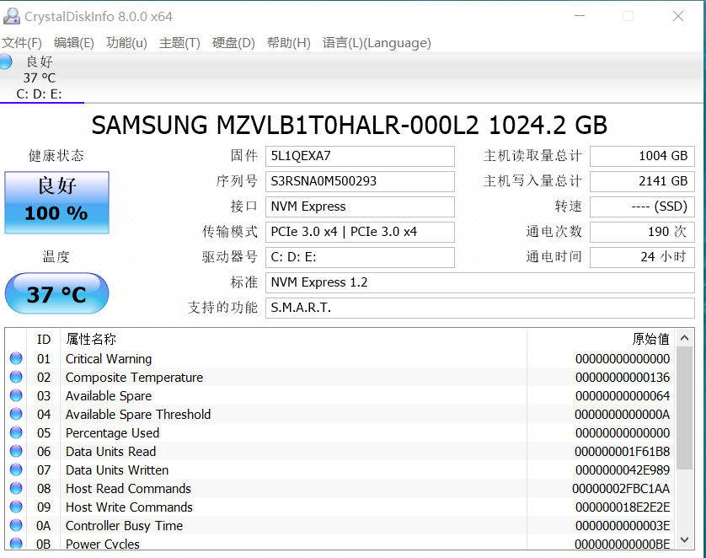The height and width of the screenshot is (558, 706).
Task: Click status orb for Available Spare Threshold row
Action: tap(16, 414)
